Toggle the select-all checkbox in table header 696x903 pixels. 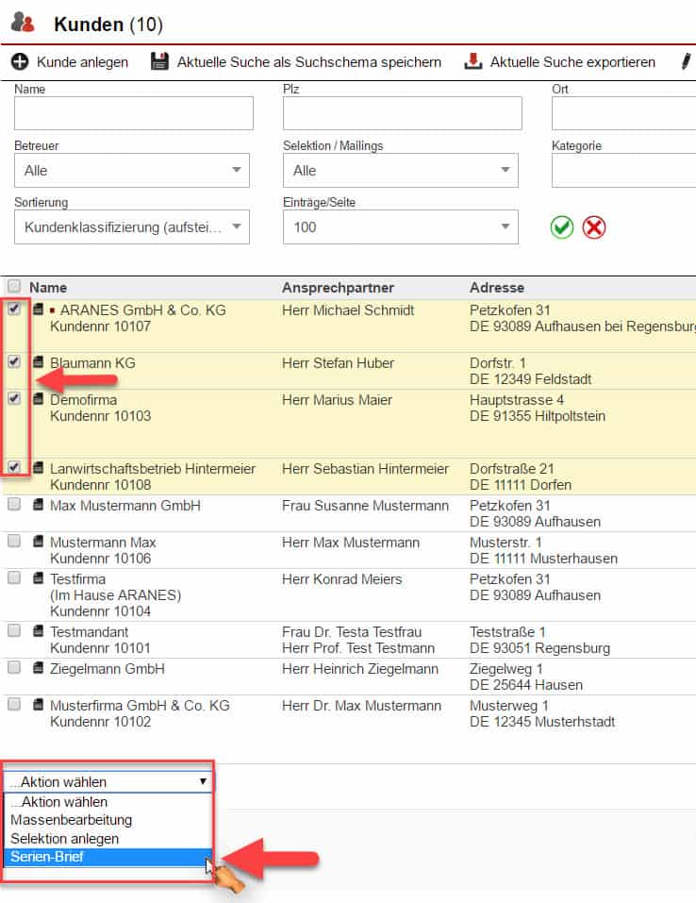click(x=14, y=287)
